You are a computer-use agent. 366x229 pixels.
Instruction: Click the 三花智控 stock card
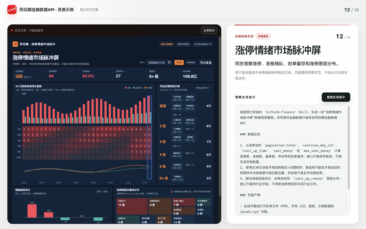pos(177,130)
